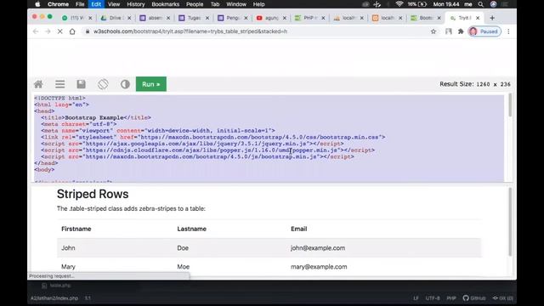Open a new tab with plus button

(492, 18)
